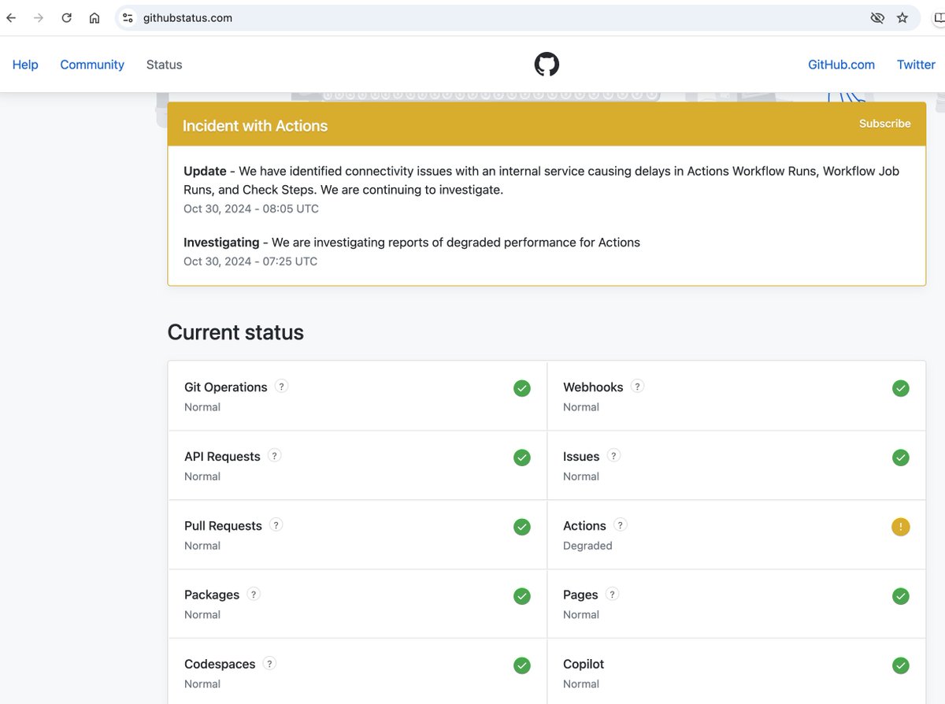Image resolution: width=945 pixels, height=704 pixels.
Task: Open site information icon in address bar
Action: 128,17
